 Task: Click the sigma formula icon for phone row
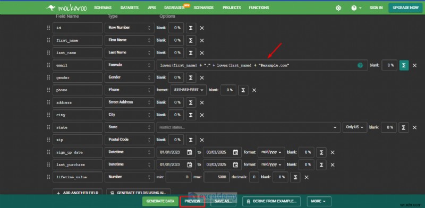243,90
